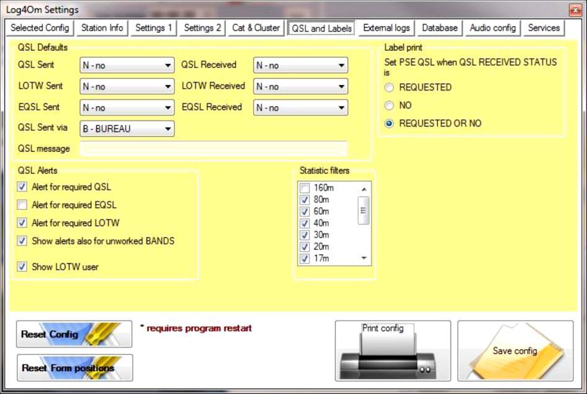Uncheck the 17m statistic filter
Viewport: 587px width, 394px height.
coord(305,259)
